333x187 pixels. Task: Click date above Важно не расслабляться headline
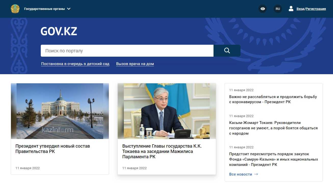241,90
